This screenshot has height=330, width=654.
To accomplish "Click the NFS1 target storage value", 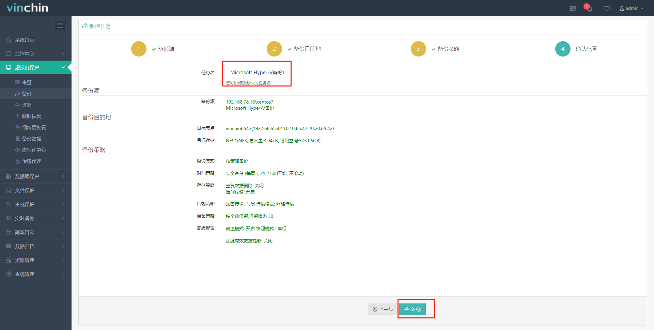I will pos(273,141).
